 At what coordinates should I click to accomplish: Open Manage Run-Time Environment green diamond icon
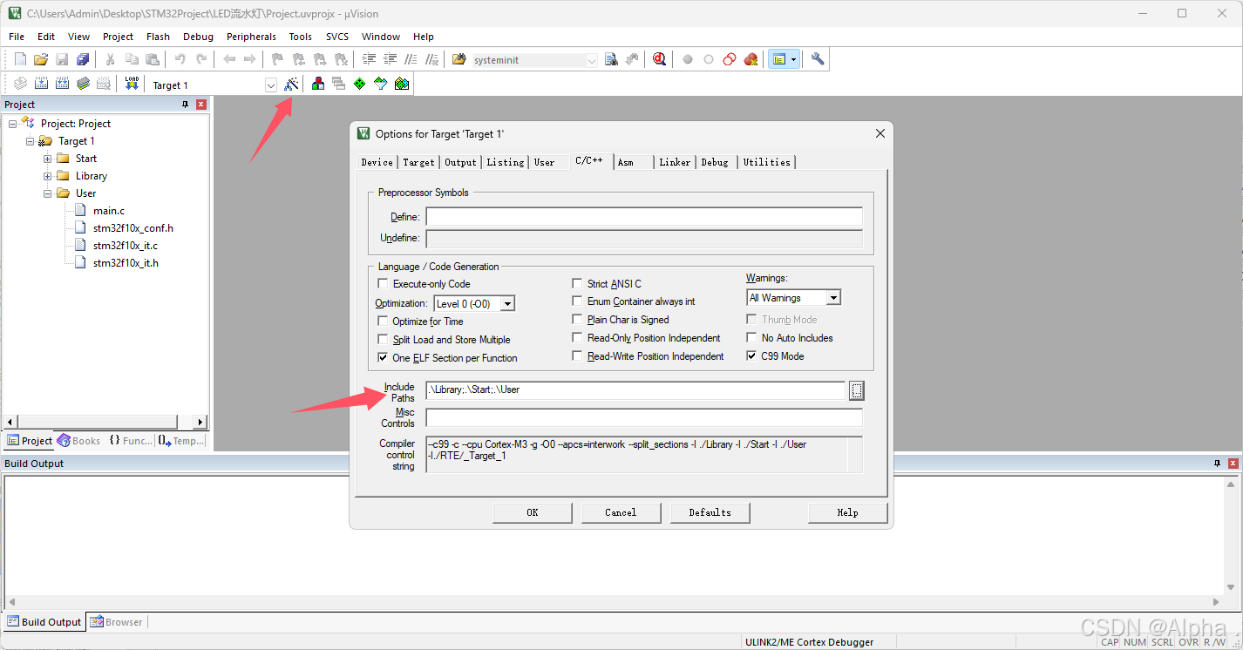[x=359, y=84]
